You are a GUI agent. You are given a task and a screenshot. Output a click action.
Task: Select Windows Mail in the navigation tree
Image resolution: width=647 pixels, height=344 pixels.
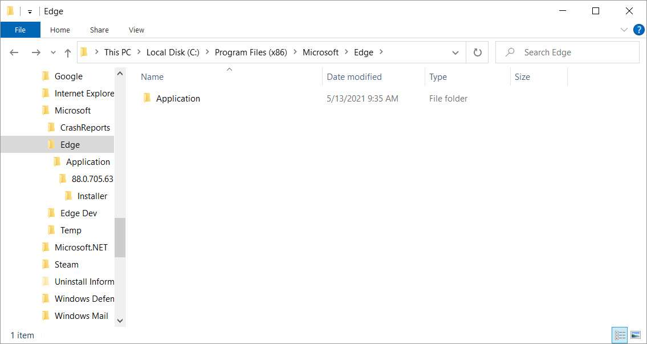coord(82,316)
